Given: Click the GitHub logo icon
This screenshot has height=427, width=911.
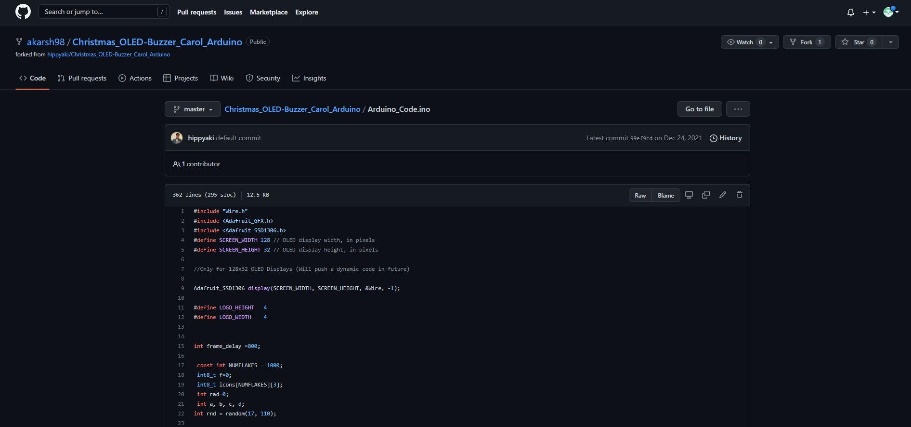Looking at the screenshot, I should pos(23,12).
